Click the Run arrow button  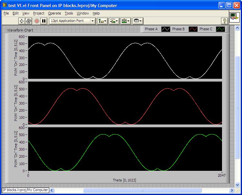22,21
